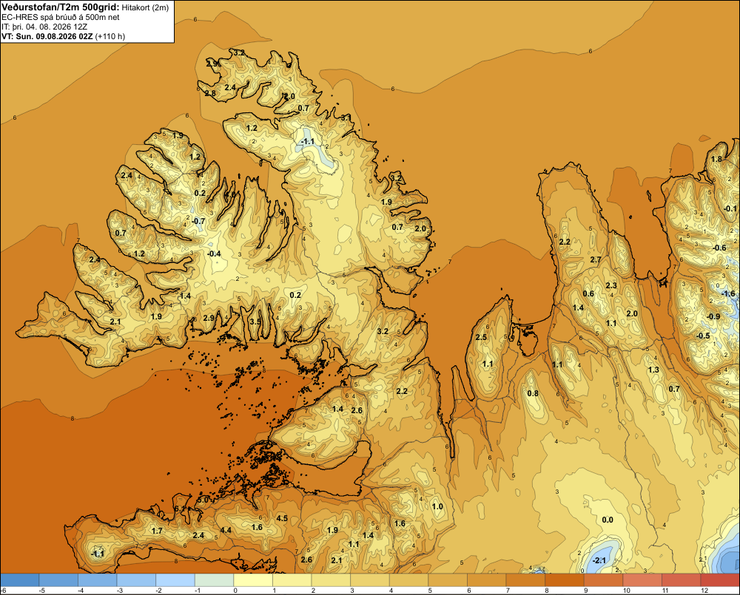740x595 pixels.
Task: Click the '-2.1' temperature value on map
Action: (x=599, y=560)
